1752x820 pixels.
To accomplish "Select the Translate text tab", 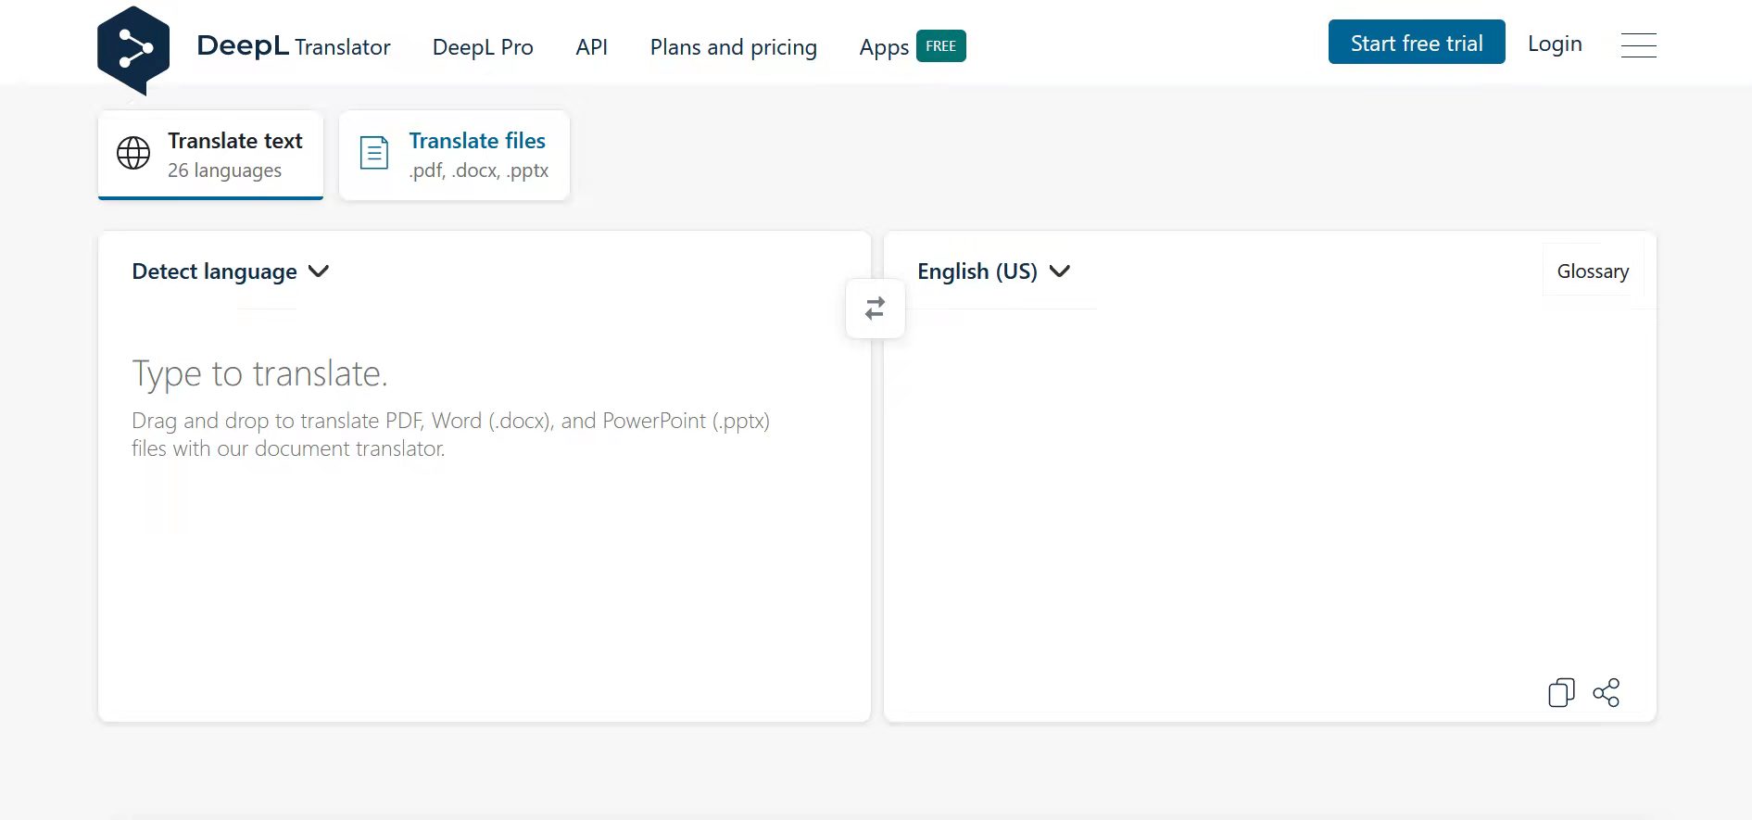I will click(x=210, y=155).
